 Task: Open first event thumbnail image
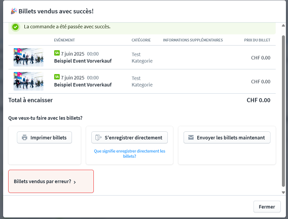coord(28,57)
